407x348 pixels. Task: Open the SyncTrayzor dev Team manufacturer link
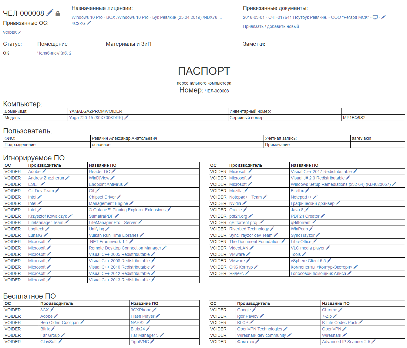tap(251, 235)
